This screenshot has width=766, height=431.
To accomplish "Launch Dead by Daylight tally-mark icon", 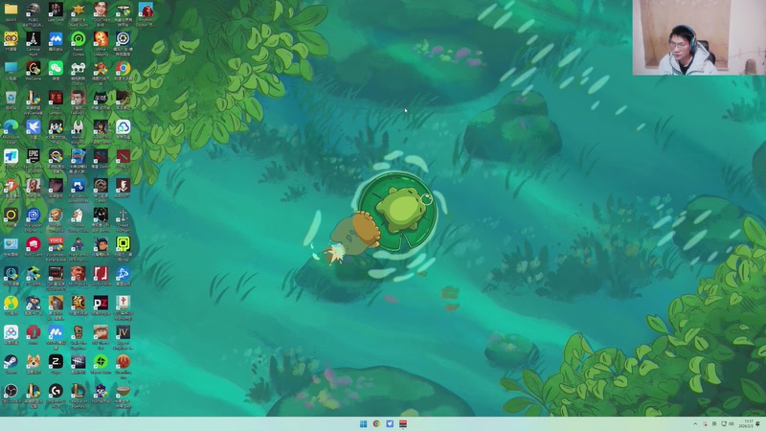I will tap(79, 361).
